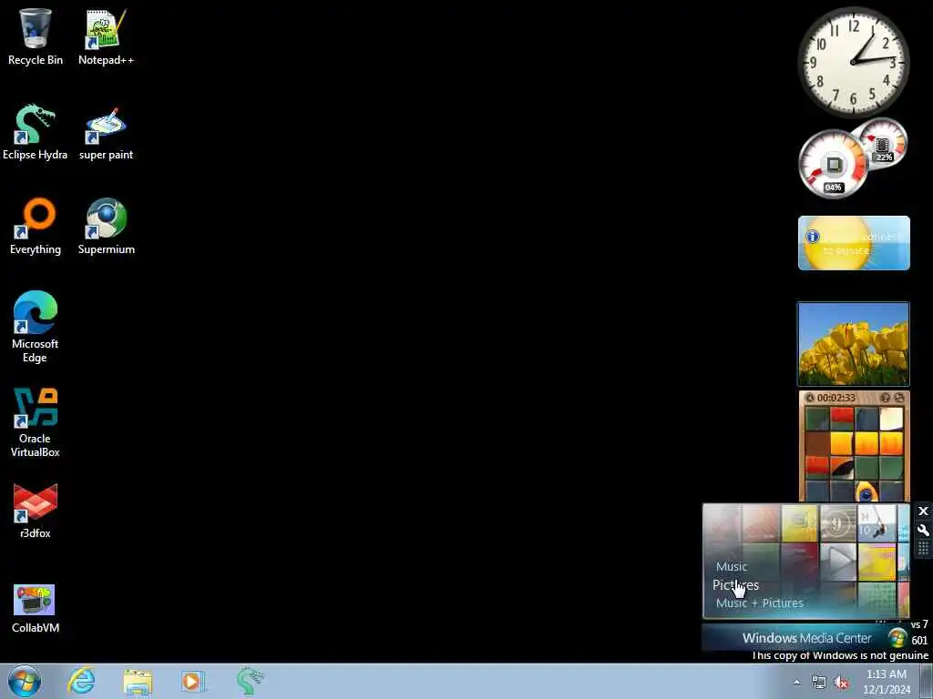
Task: Select Pictures in Media Center gadget
Action: point(735,585)
